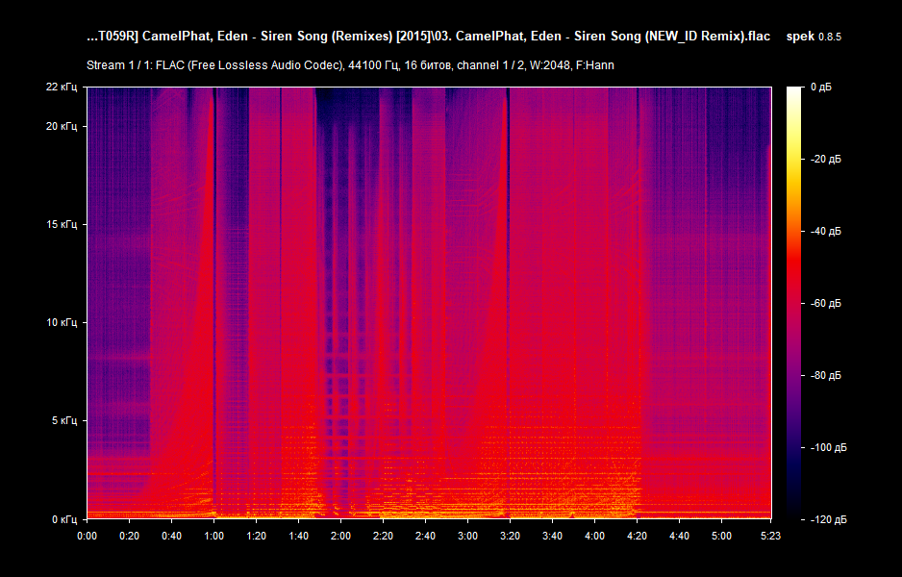Click the '3:20' time label
This screenshot has height=577, width=902.
(x=510, y=537)
